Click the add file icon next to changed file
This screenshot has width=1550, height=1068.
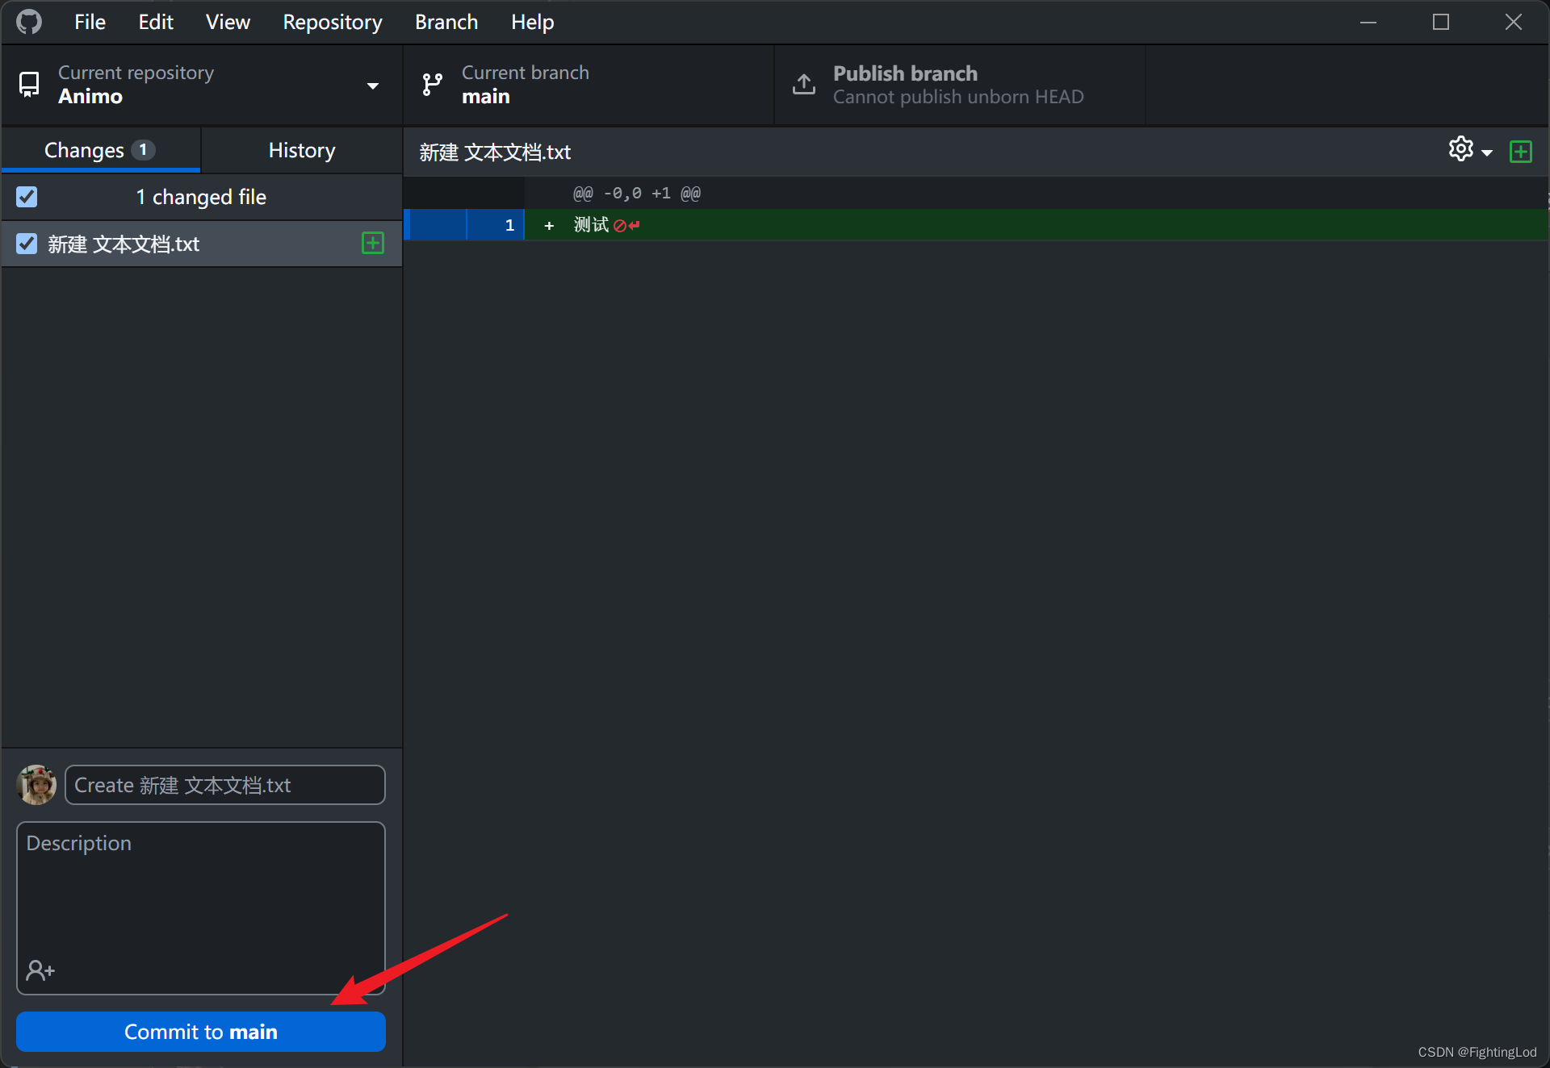[x=372, y=243]
